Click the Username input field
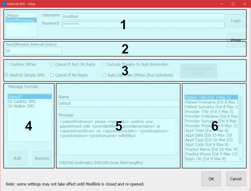The height and width of the screenshot is (191, 251). pyautogui.click(x=144, y=17)
